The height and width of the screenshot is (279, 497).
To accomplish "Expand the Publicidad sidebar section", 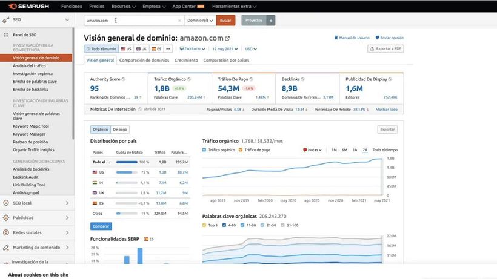I will click(67, 218).
